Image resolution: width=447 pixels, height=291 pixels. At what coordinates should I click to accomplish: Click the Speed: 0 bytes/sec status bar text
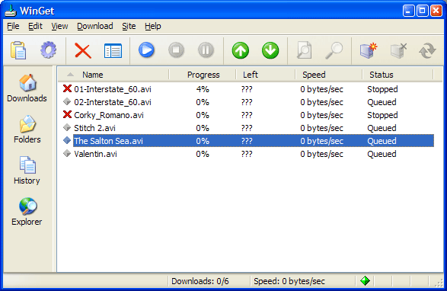click(289, 281)
